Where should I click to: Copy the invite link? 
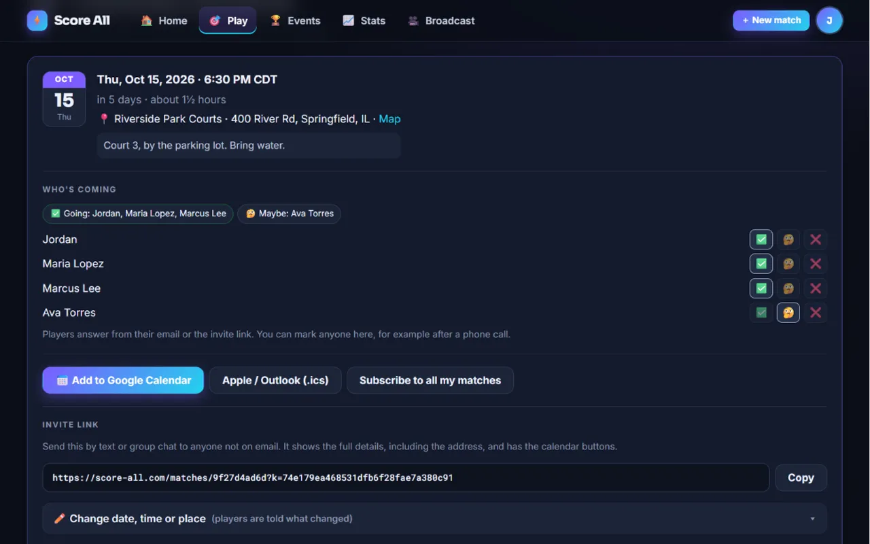(801, 477)
